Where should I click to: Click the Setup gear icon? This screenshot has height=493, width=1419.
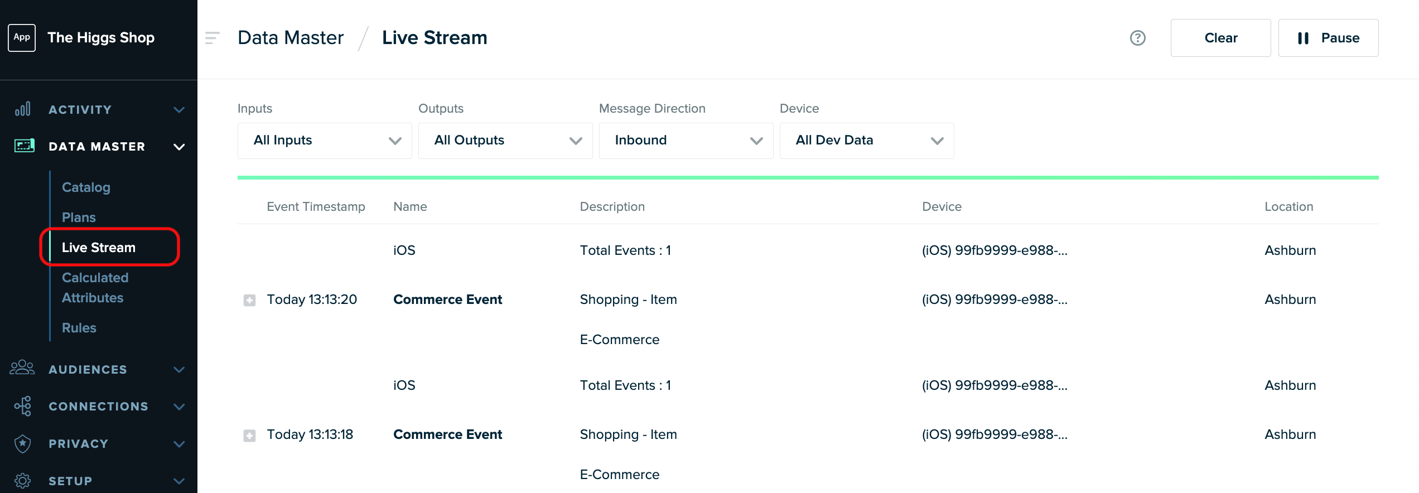point(23,481)
